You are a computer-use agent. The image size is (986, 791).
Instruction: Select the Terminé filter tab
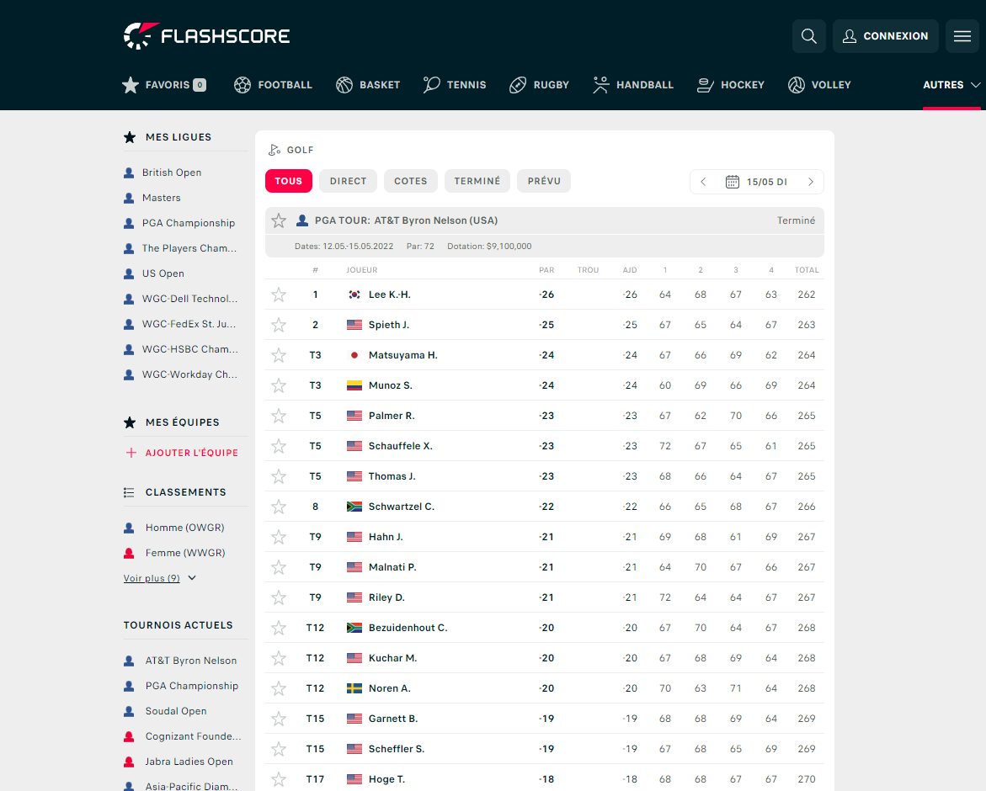pos(477,181)
